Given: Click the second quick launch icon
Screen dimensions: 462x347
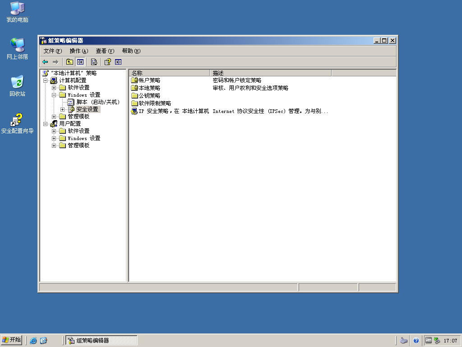Looking at the screenshot, I should click(44, 341).
